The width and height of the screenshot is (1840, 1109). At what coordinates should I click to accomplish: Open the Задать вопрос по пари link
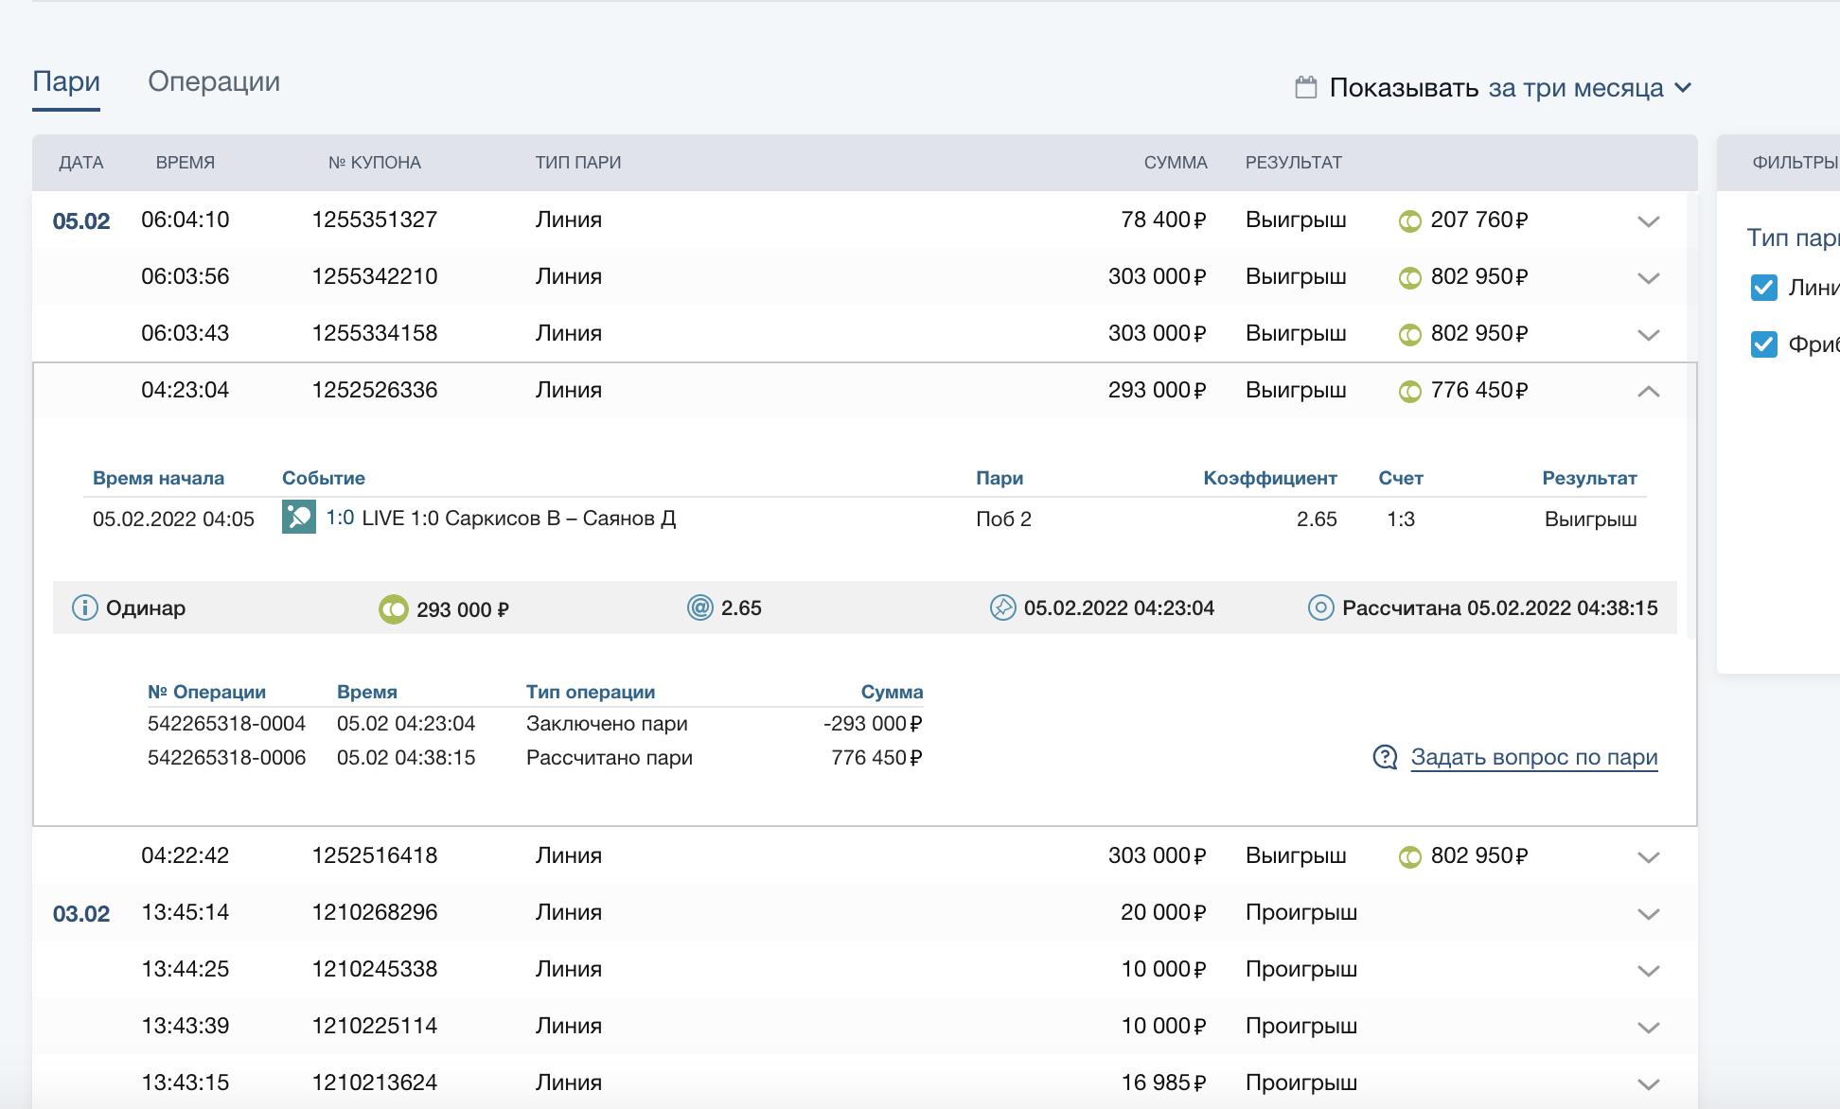click(x=1533, y=757)
